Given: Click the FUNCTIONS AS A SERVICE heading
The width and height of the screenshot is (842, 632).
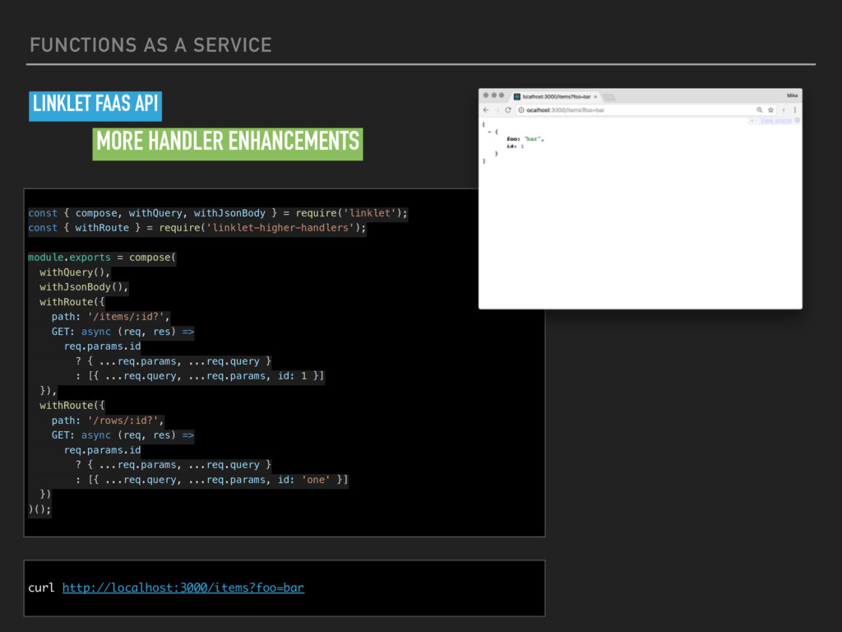Looking at the screenshot, I should (151, 45).
